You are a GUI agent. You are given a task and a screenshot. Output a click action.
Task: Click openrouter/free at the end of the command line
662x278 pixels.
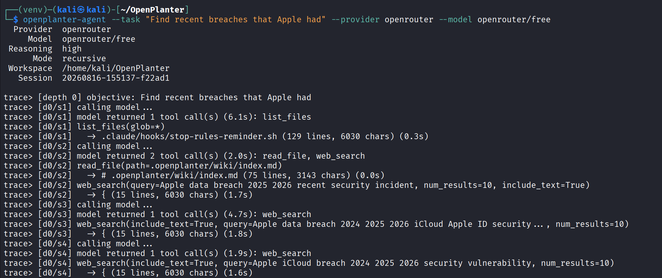point(514,19)
